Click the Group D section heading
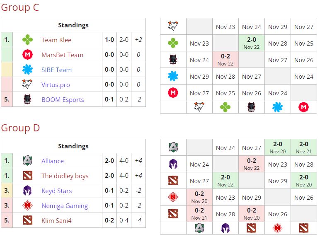 [20, 128]
